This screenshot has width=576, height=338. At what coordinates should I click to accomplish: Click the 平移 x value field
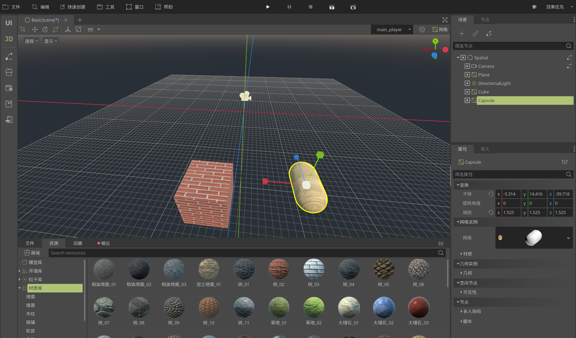(511, 194)
